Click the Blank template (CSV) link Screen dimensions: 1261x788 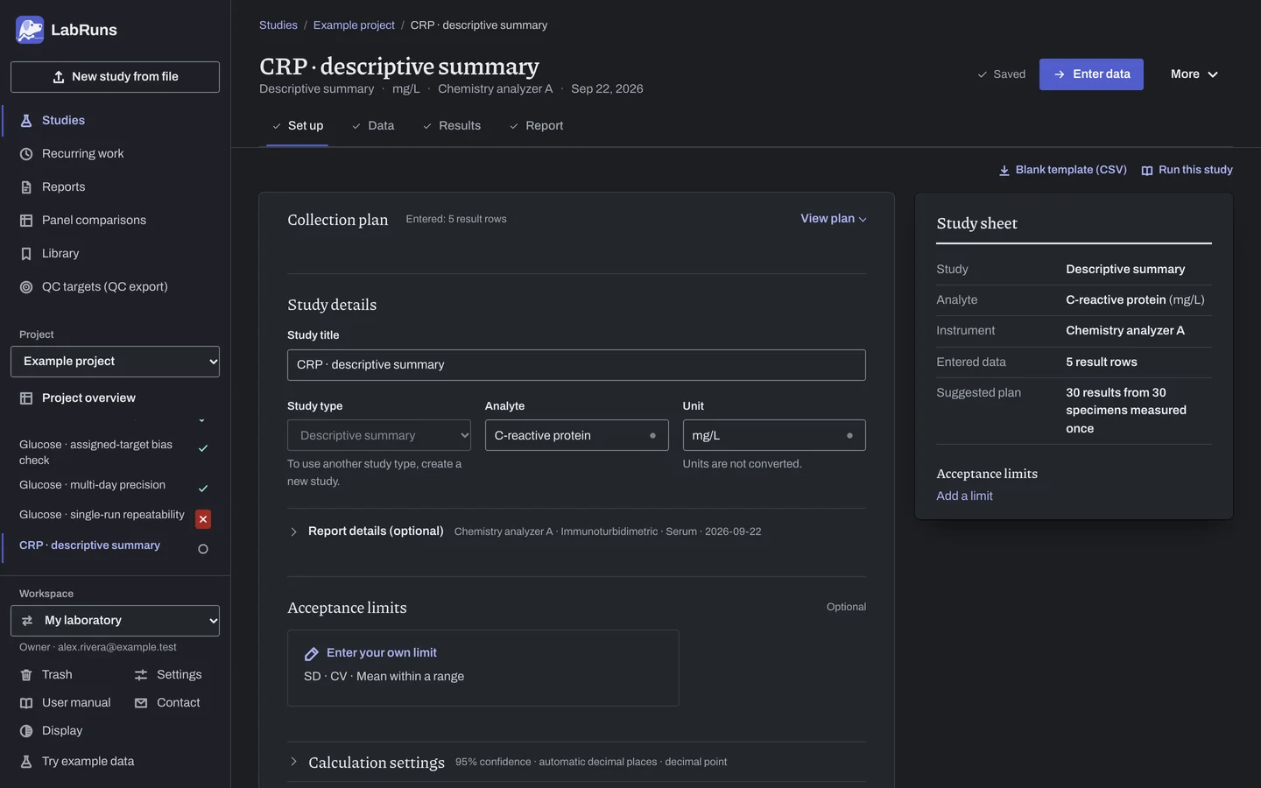pyautogui.click(x=1062, y=170)
